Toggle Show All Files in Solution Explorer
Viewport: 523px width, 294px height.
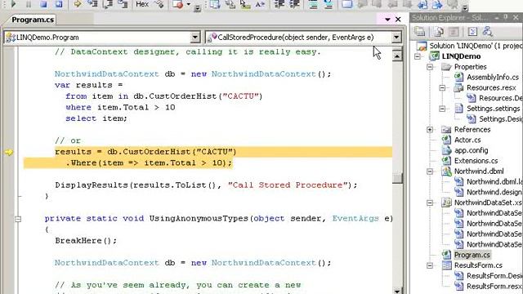point(439,32)
